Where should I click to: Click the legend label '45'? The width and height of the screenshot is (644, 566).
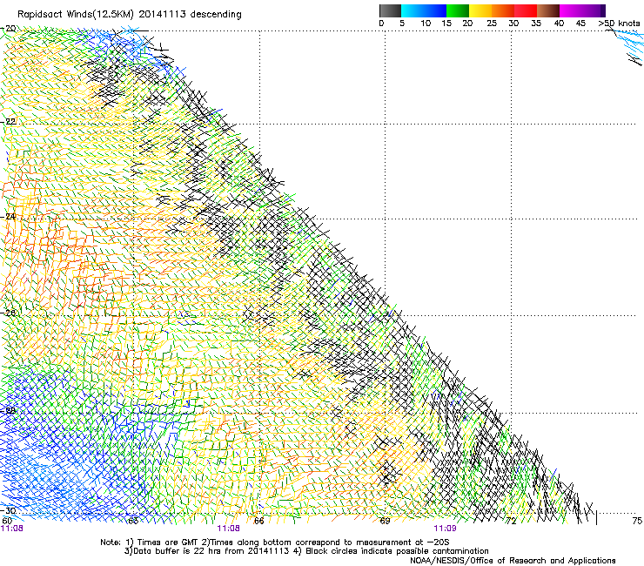[580, 24]
